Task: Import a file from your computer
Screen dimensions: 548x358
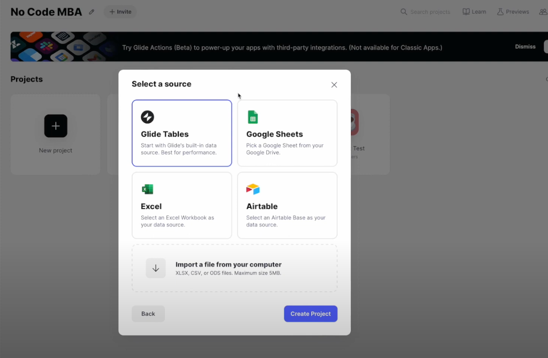Action: click(235, 268)
